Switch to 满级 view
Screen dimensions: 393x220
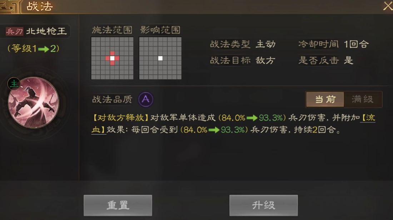[x=363, y=99]
